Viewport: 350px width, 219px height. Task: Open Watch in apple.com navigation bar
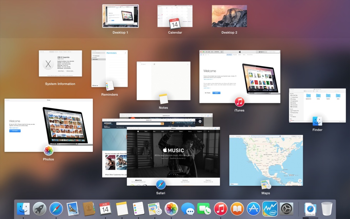181,131
